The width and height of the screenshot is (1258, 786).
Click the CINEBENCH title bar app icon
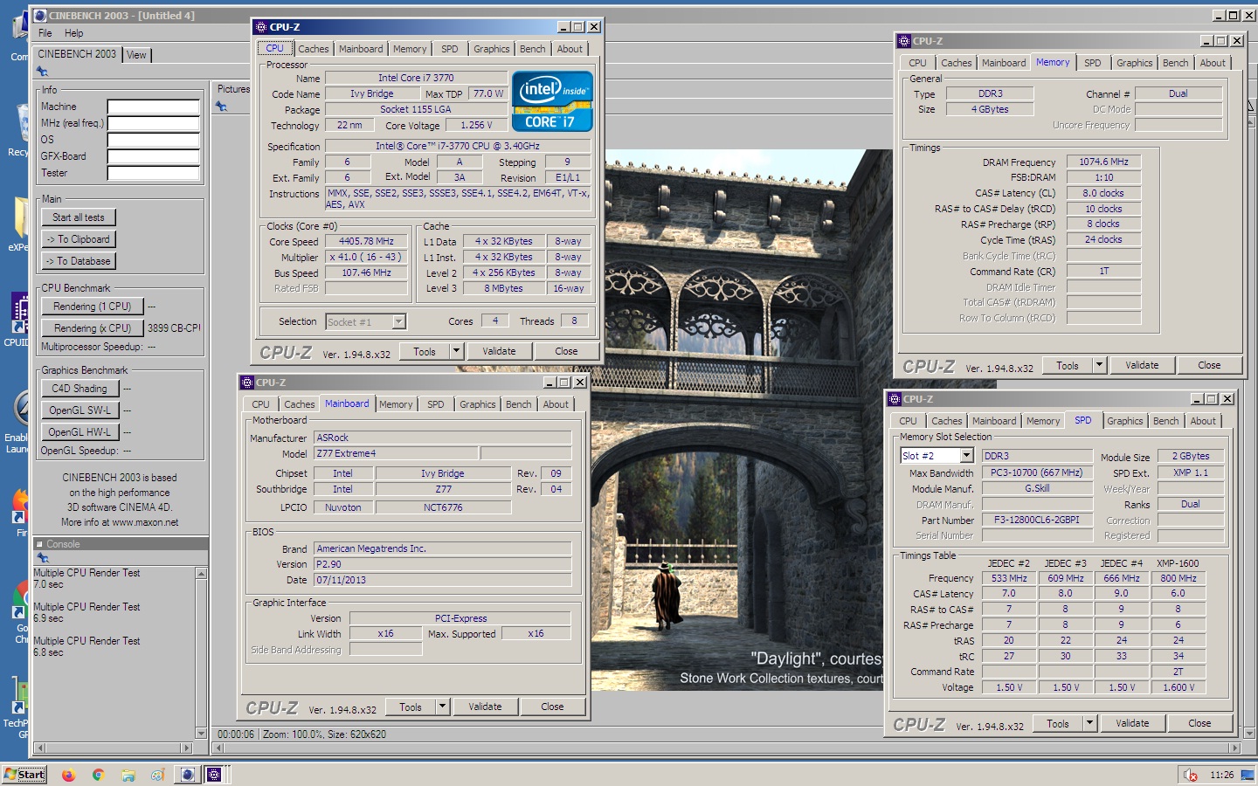tap(40, 16)
